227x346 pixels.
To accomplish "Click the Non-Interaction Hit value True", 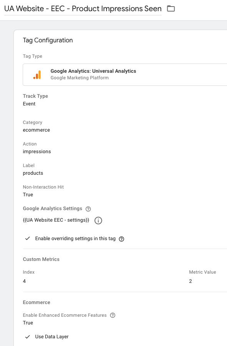I will click(28, 195).
